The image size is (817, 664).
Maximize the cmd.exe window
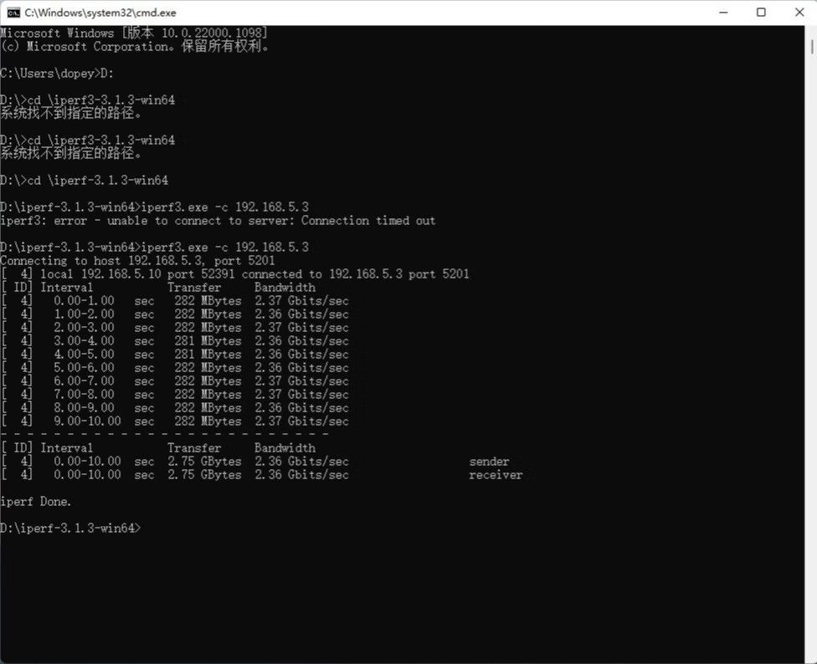[761, 13]
